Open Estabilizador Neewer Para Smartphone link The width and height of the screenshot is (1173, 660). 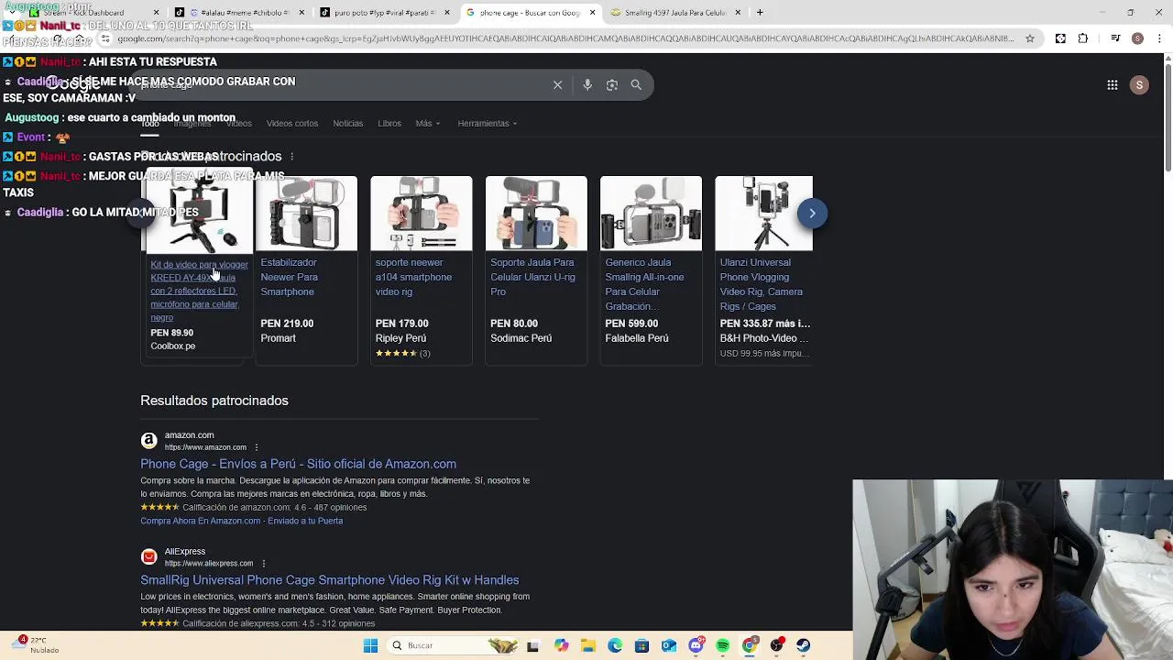pos(289,277)
